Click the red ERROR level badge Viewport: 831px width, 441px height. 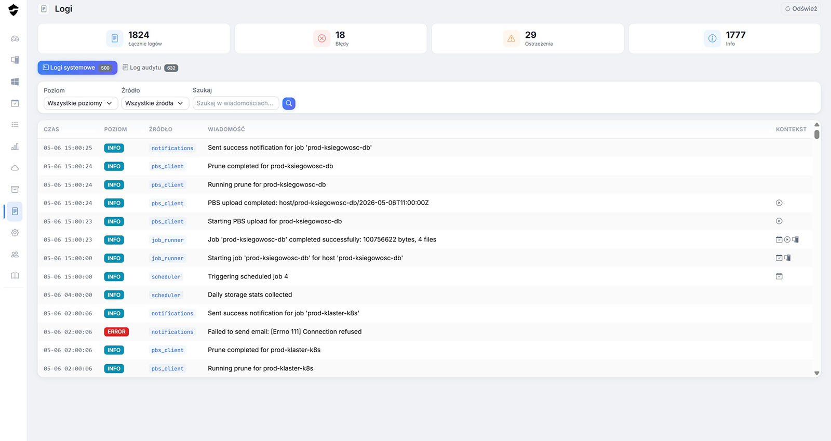coord(116,332)
